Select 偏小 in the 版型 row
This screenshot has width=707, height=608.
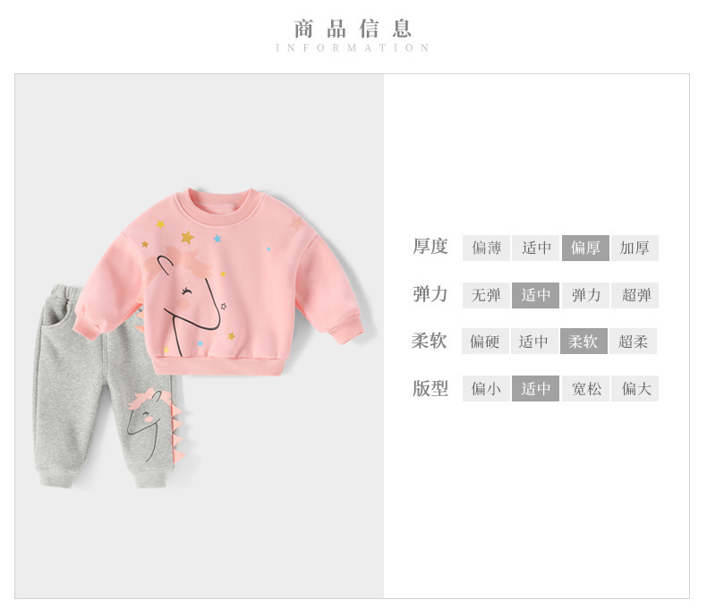point(486,388)
